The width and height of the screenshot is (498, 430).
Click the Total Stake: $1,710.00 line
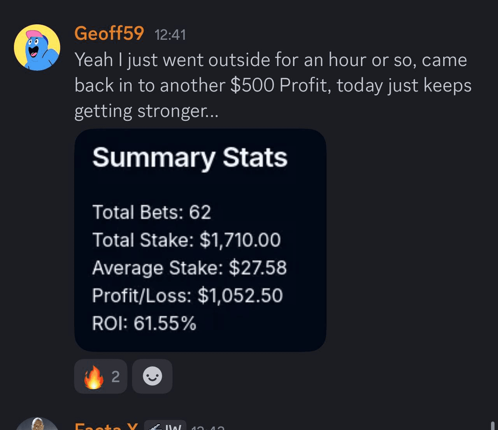pyautogui.click(x=186, y=240)
